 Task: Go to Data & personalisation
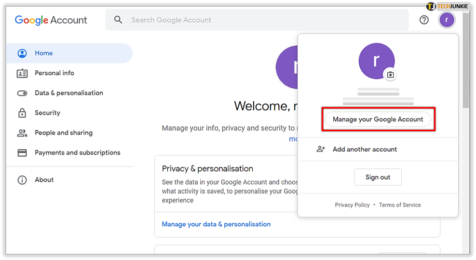click(69, 93)
